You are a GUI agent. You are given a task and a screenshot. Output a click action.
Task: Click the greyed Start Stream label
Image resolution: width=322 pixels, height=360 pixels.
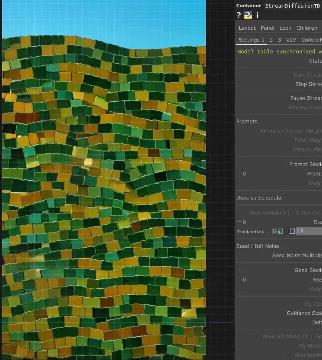tap(307, 75)
